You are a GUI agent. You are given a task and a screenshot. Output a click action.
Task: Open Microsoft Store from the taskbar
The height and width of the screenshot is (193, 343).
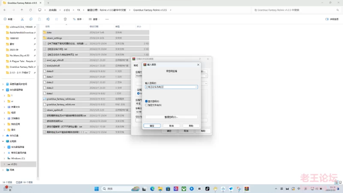click(x=168, y=189)
